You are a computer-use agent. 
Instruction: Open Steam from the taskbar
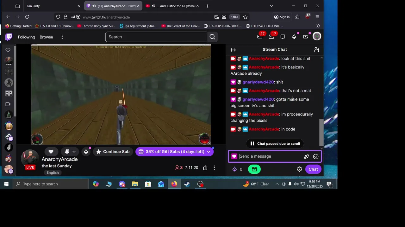tap(187, 184)
